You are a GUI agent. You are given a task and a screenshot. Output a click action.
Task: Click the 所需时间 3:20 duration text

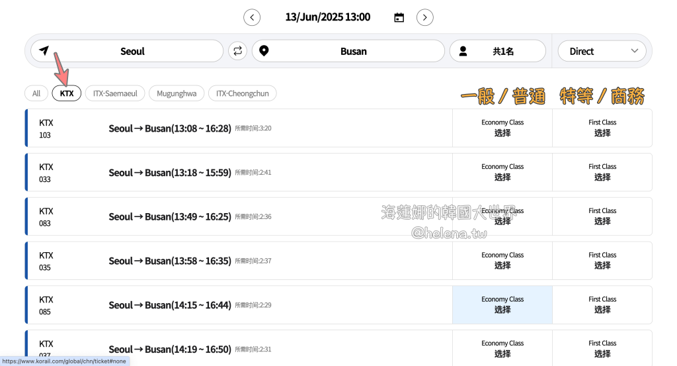[253, 128]
